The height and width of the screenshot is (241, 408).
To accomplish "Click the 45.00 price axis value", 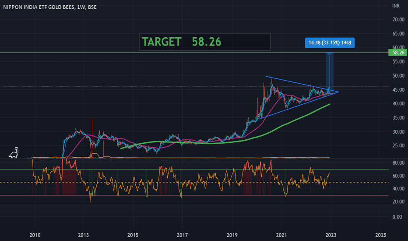I will pyautogui.click(x=398, y=90).
